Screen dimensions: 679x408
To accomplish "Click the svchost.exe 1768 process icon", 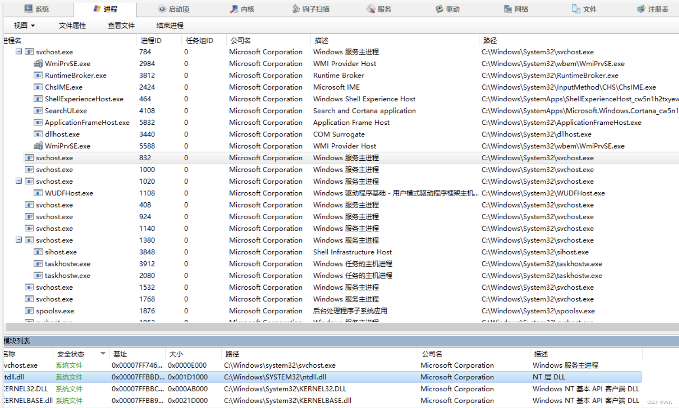I will pyautogui.click(x=29, y=299).
